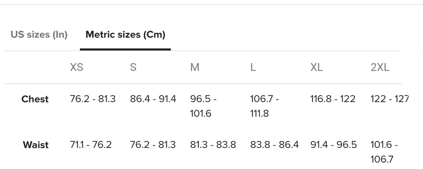Click the 2XL column header
This screenshot has width=423, height=169.
click(380, 67)
